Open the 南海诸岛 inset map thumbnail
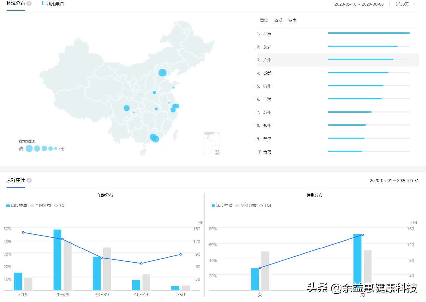 pos(212,143)
